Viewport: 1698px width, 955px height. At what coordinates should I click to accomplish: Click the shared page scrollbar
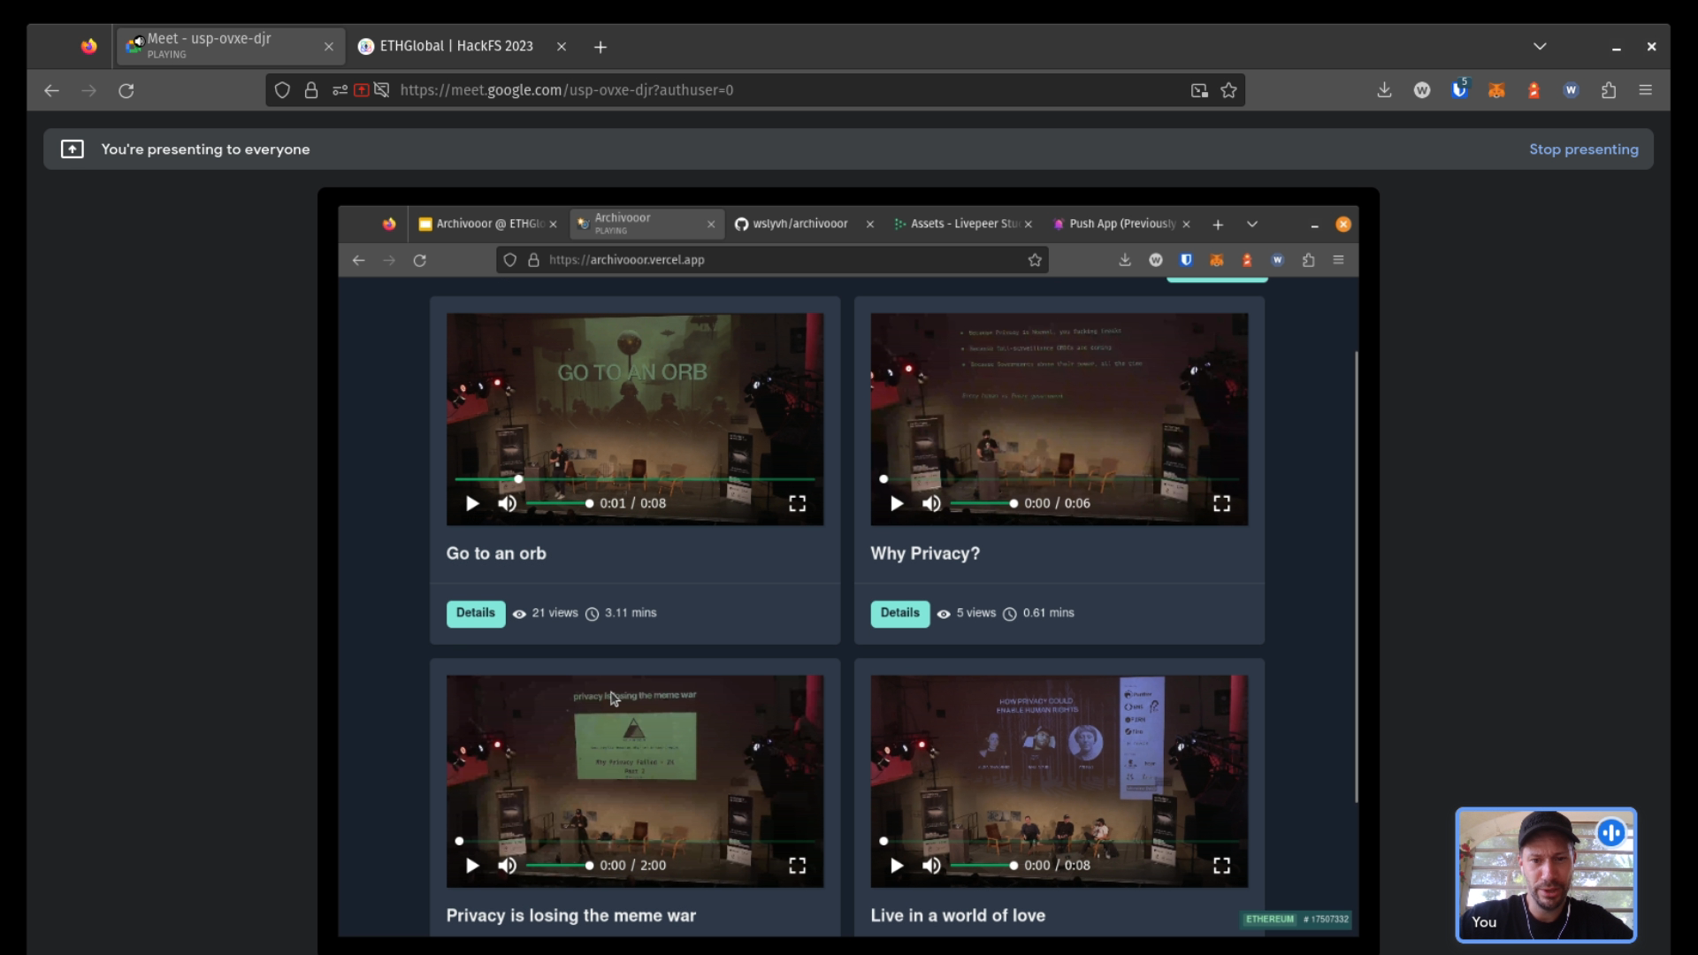pyautogui.click(x=1356, y=577)
